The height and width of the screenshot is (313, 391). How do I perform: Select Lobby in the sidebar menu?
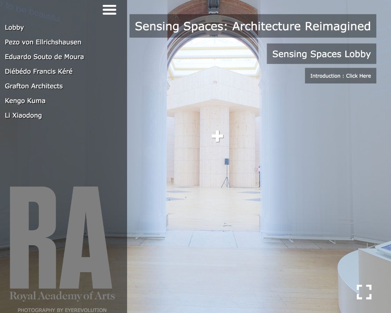click(14, 28)
